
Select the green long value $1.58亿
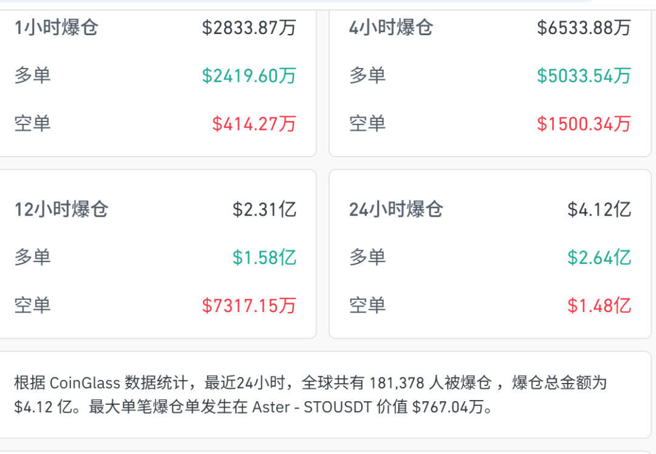264,257
